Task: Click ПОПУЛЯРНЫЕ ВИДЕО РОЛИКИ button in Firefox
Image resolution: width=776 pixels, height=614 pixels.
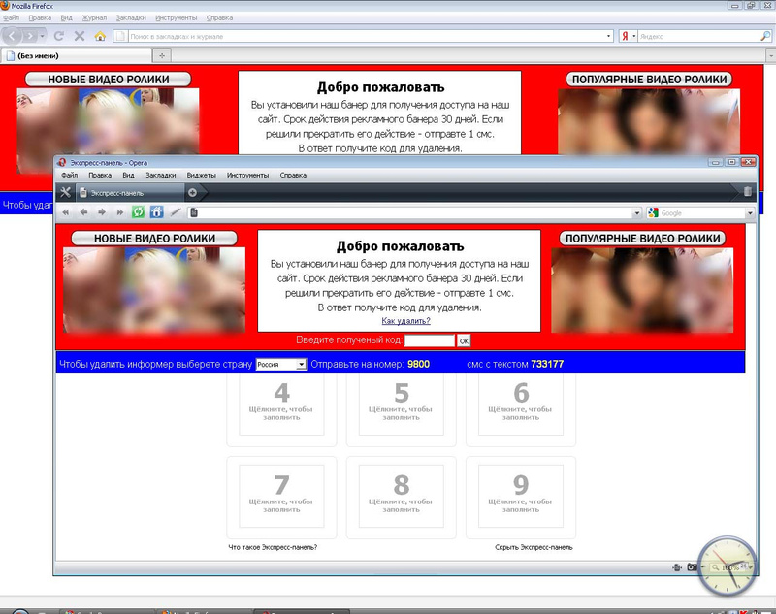Action: pos(649,80)
